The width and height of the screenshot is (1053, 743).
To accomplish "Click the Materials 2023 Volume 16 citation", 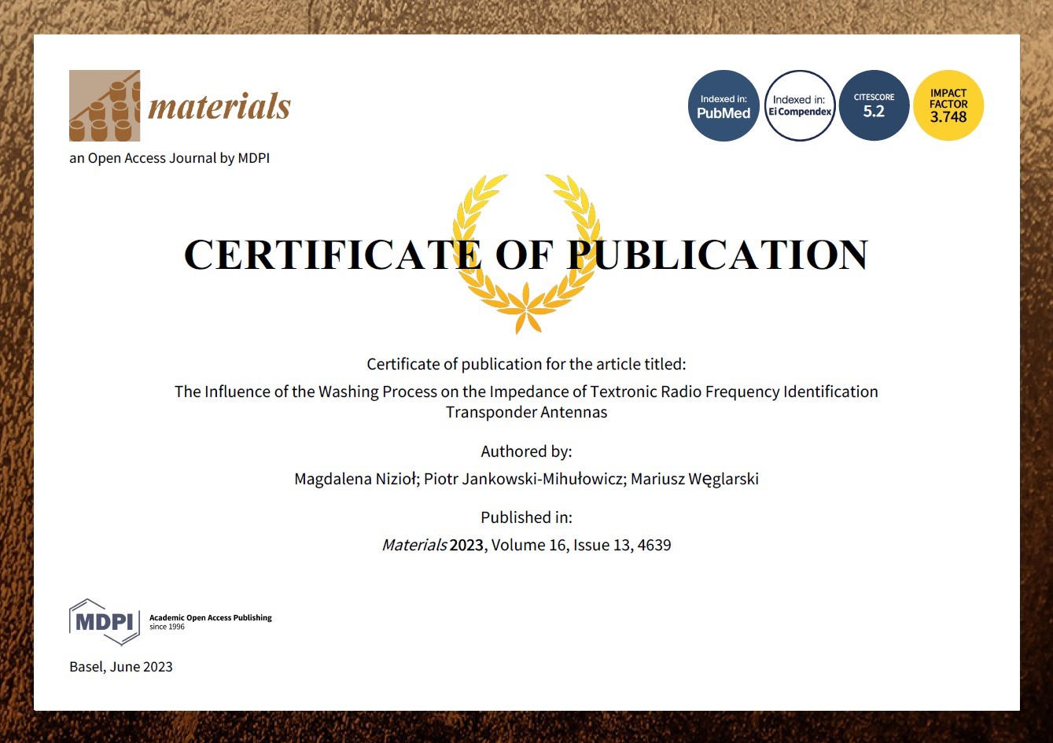I will [526, 545].
